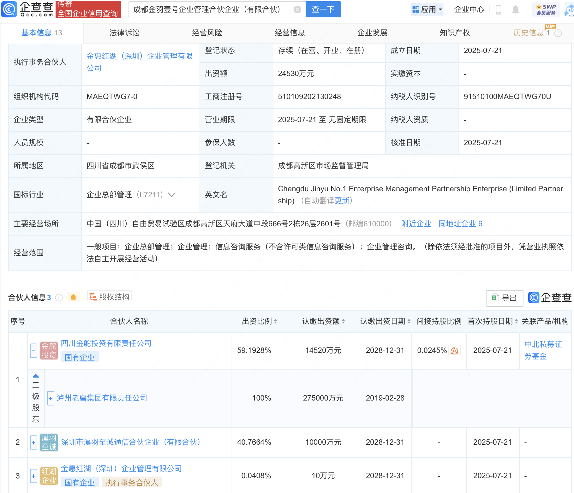574x493 pixels.
Task: Expand 泸州老窖集团 sub-shareholder row
Action: (51, 398)
